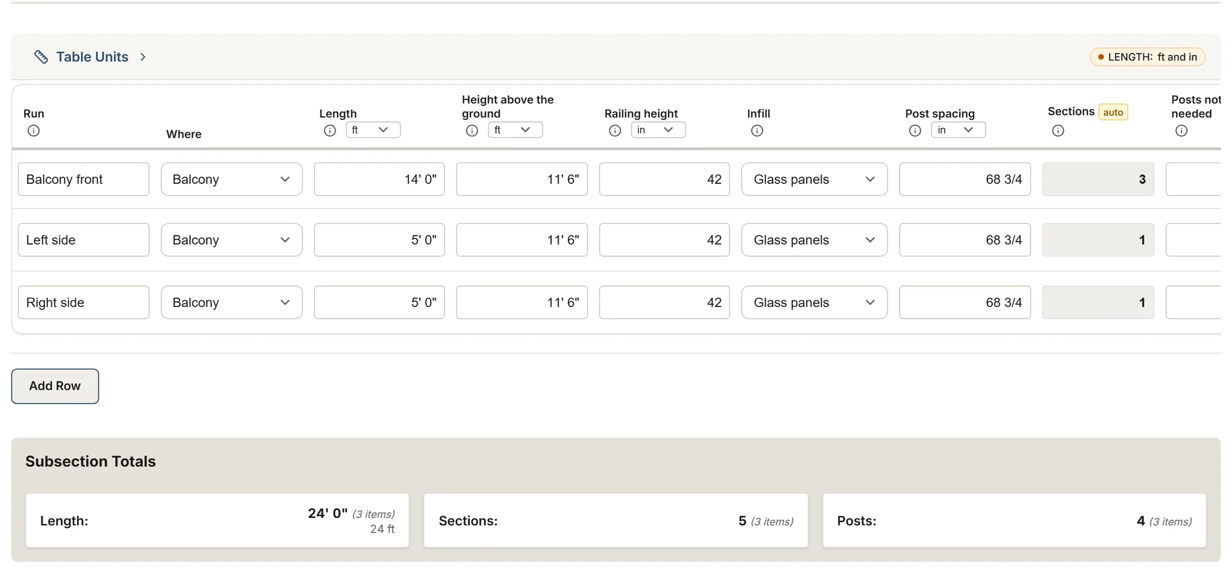This screenshot has width=1232, height=572.
Task: Open info icon under Run header
Action: pyautogui.click(x=34, y=130)
